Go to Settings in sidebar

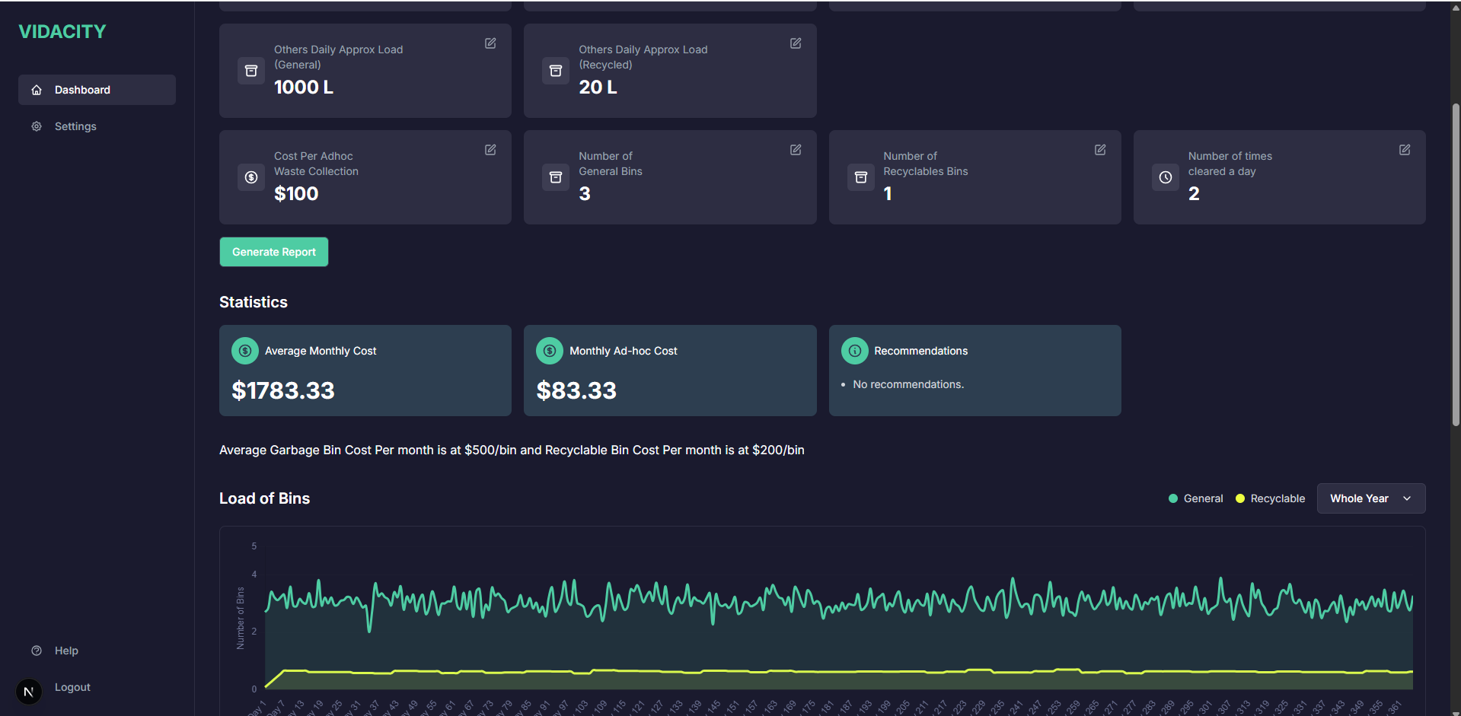pos(75,126)
